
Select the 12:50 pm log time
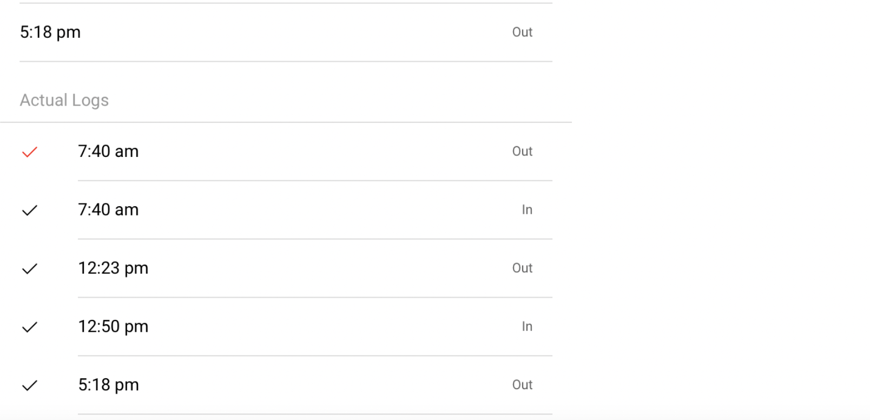(113, 327)
